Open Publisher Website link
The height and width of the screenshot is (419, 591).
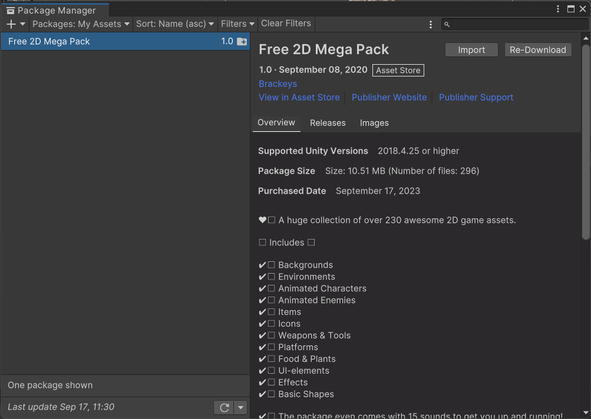(389, 98)
